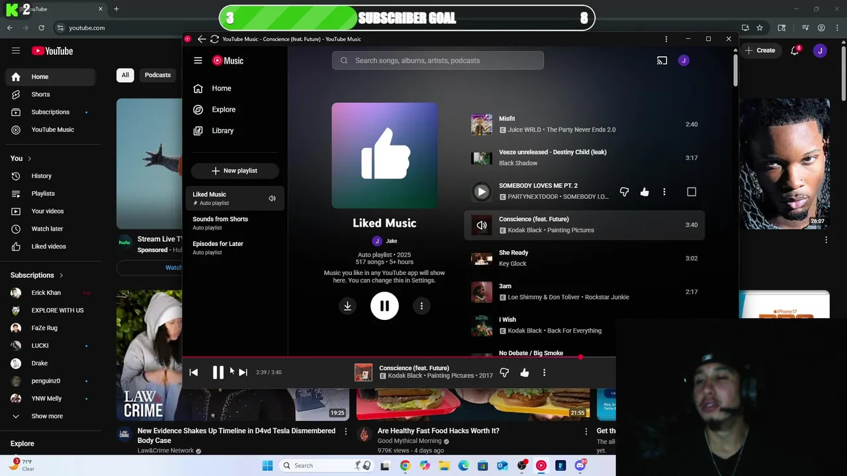
Task: Go back in the YouTube Music app window
Action: pyautogui.click(x=201, y=39)
